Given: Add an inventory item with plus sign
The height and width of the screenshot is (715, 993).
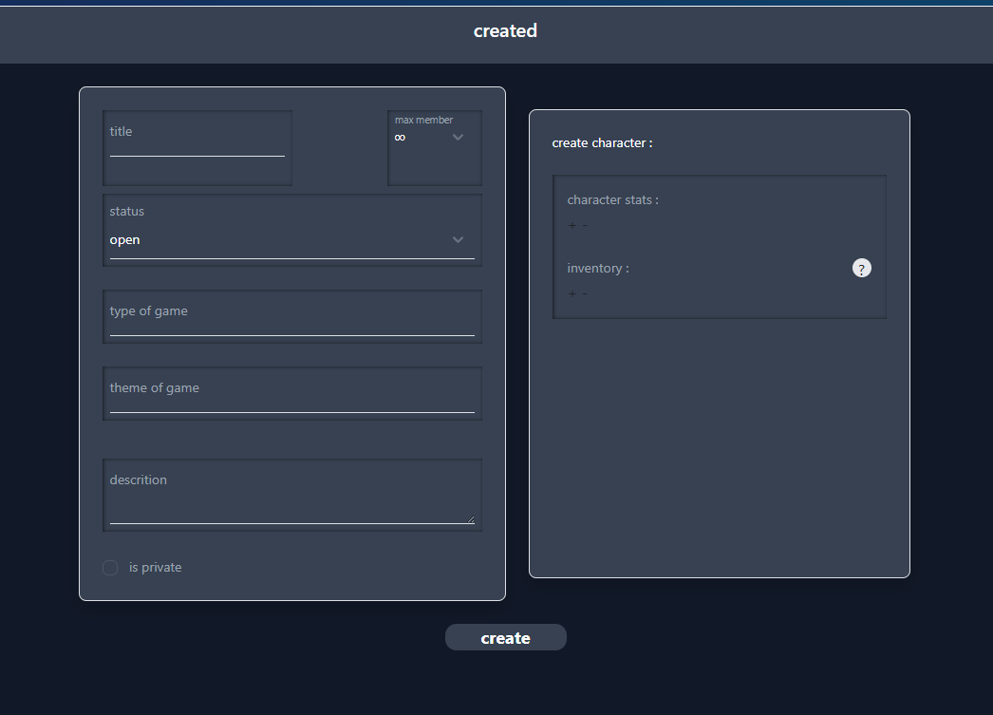Looking at the screenshot, I should click(x=572, y=293).
